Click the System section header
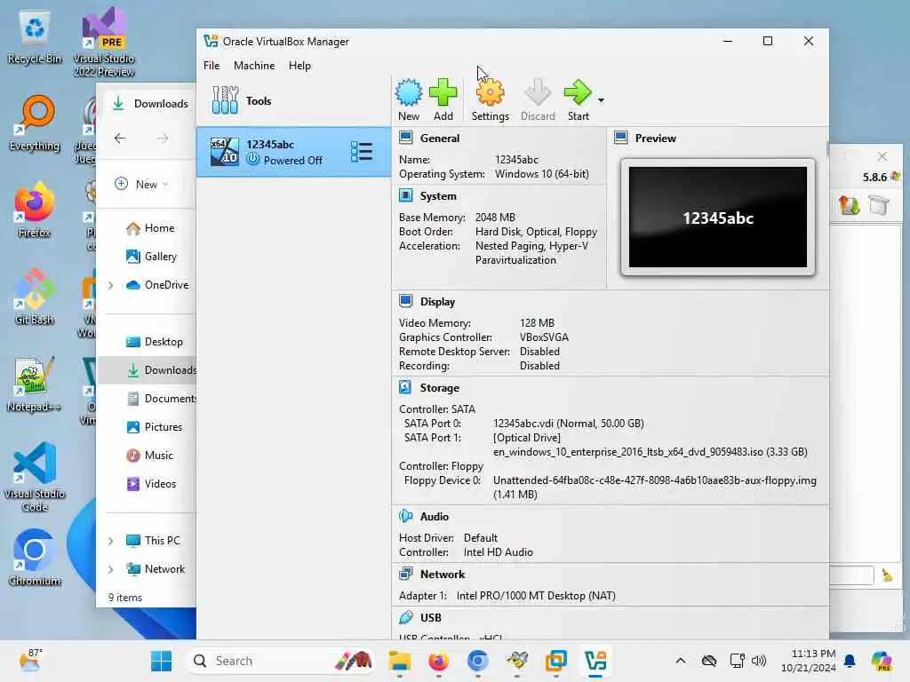 click(438, 196)
